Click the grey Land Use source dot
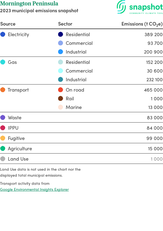 (x=3, y=159)
